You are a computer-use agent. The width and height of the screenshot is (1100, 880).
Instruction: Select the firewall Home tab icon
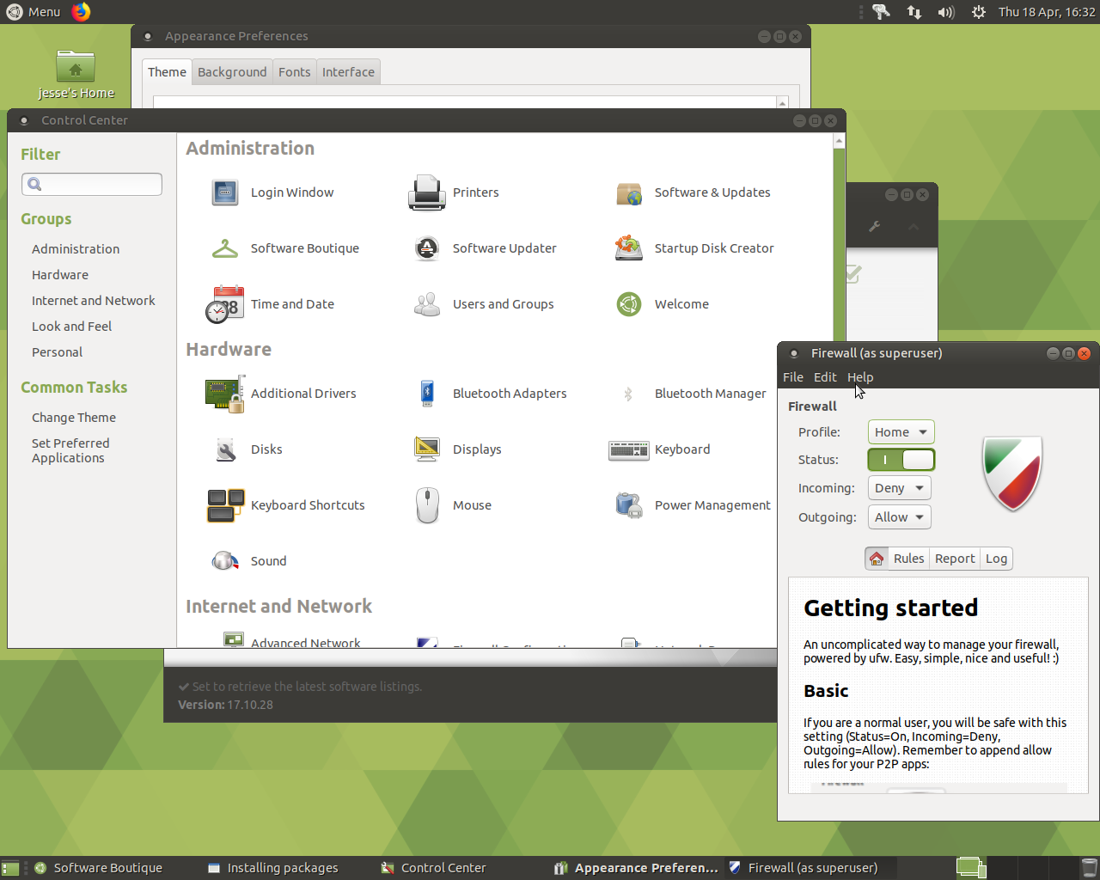877,559
